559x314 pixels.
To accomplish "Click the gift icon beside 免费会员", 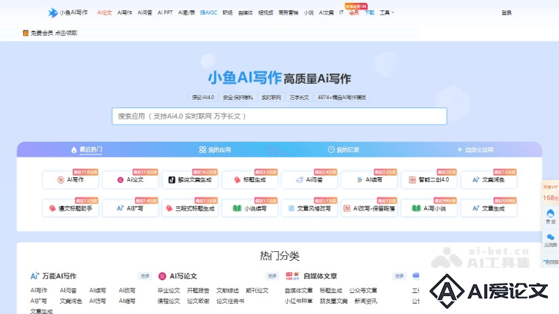I will point(25,33).
